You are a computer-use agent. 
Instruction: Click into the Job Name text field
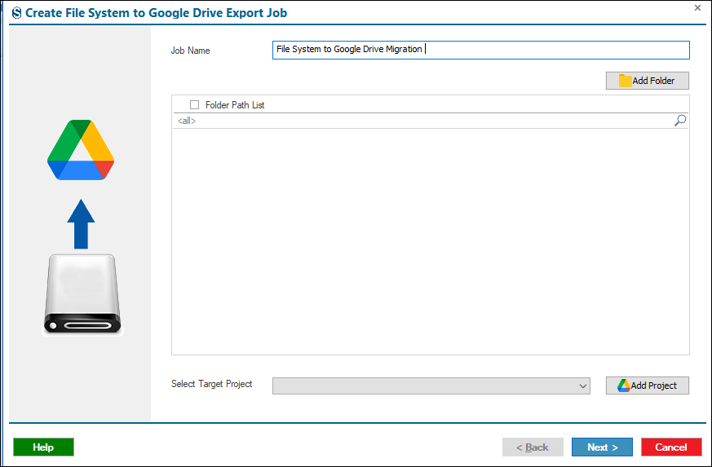481,50
